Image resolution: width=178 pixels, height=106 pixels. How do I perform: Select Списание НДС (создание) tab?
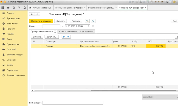(132, 8)
